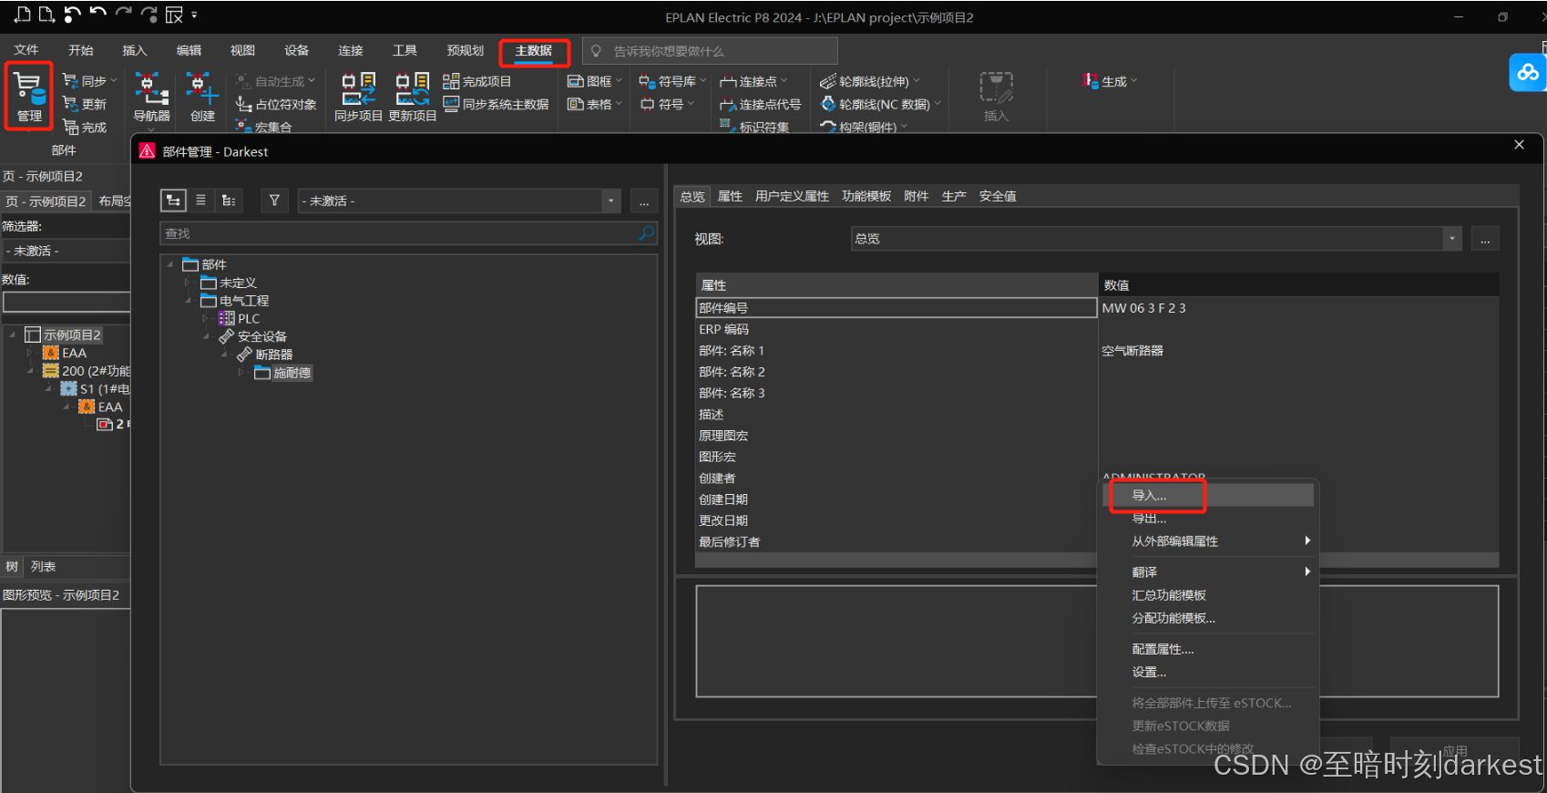Expand the 施耐德 folder in the parts tree
This screenshot has height=793, width=1547.
[241, 372]
